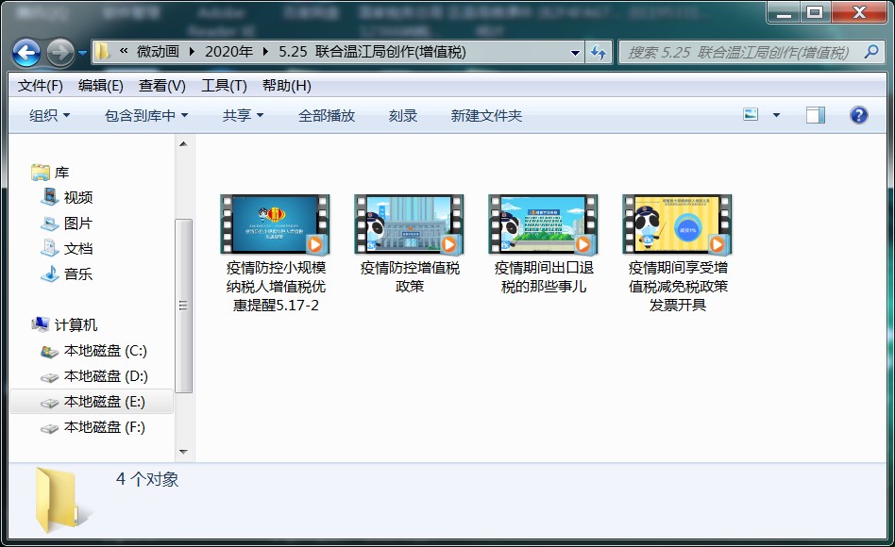This screenshot has width=895, height=547.
Task: Select the 疫情防控增值税政策 video thumbnail
Action: point(409,224)
